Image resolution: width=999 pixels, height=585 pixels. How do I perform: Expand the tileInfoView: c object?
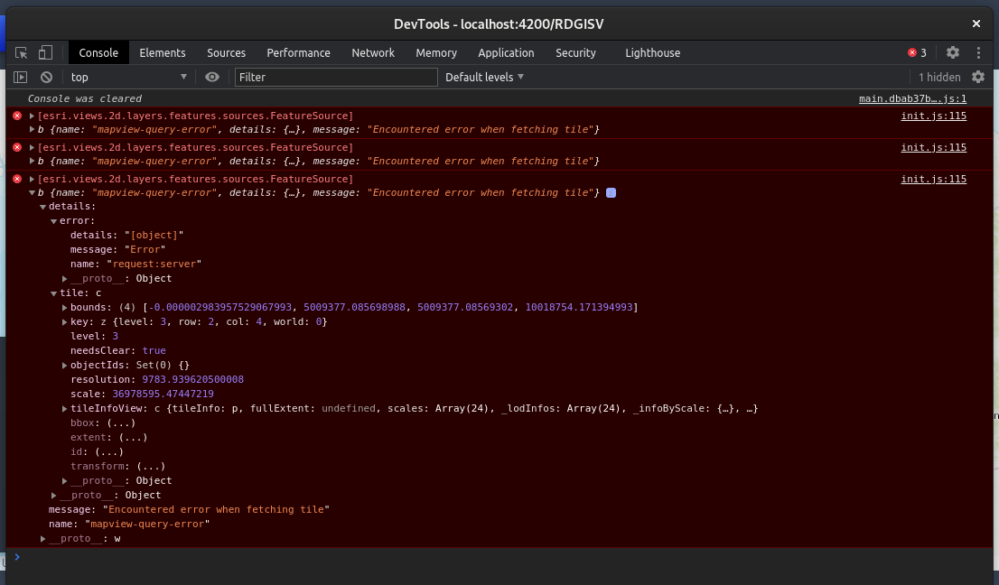64,409
